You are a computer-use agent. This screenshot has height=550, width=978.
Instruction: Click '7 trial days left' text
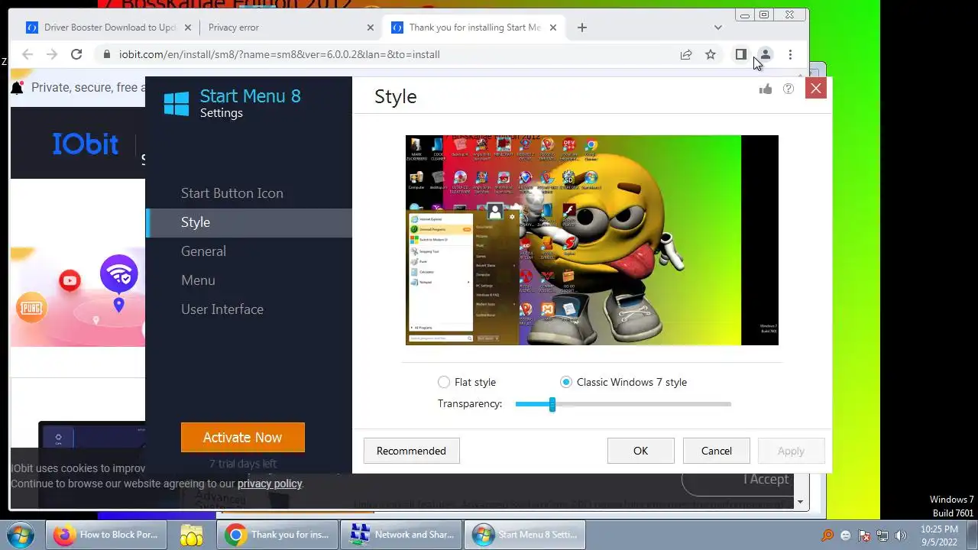pos(243,464)
